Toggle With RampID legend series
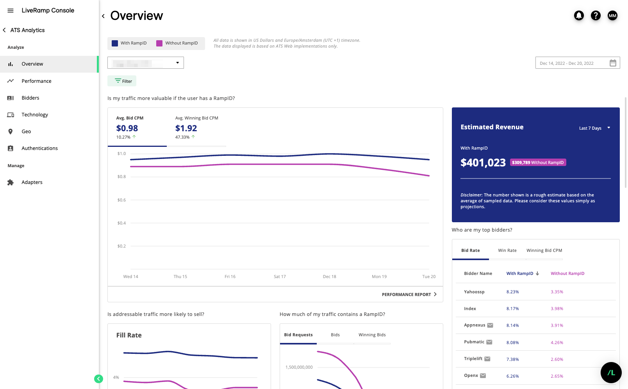 [129, 43]
